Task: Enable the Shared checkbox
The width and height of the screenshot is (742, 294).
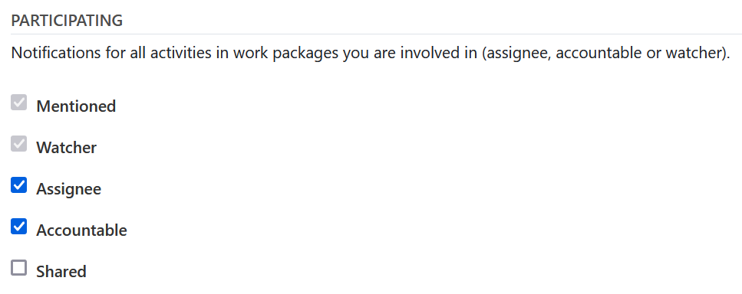Action: pyautogui.click(x=19, y=268)
